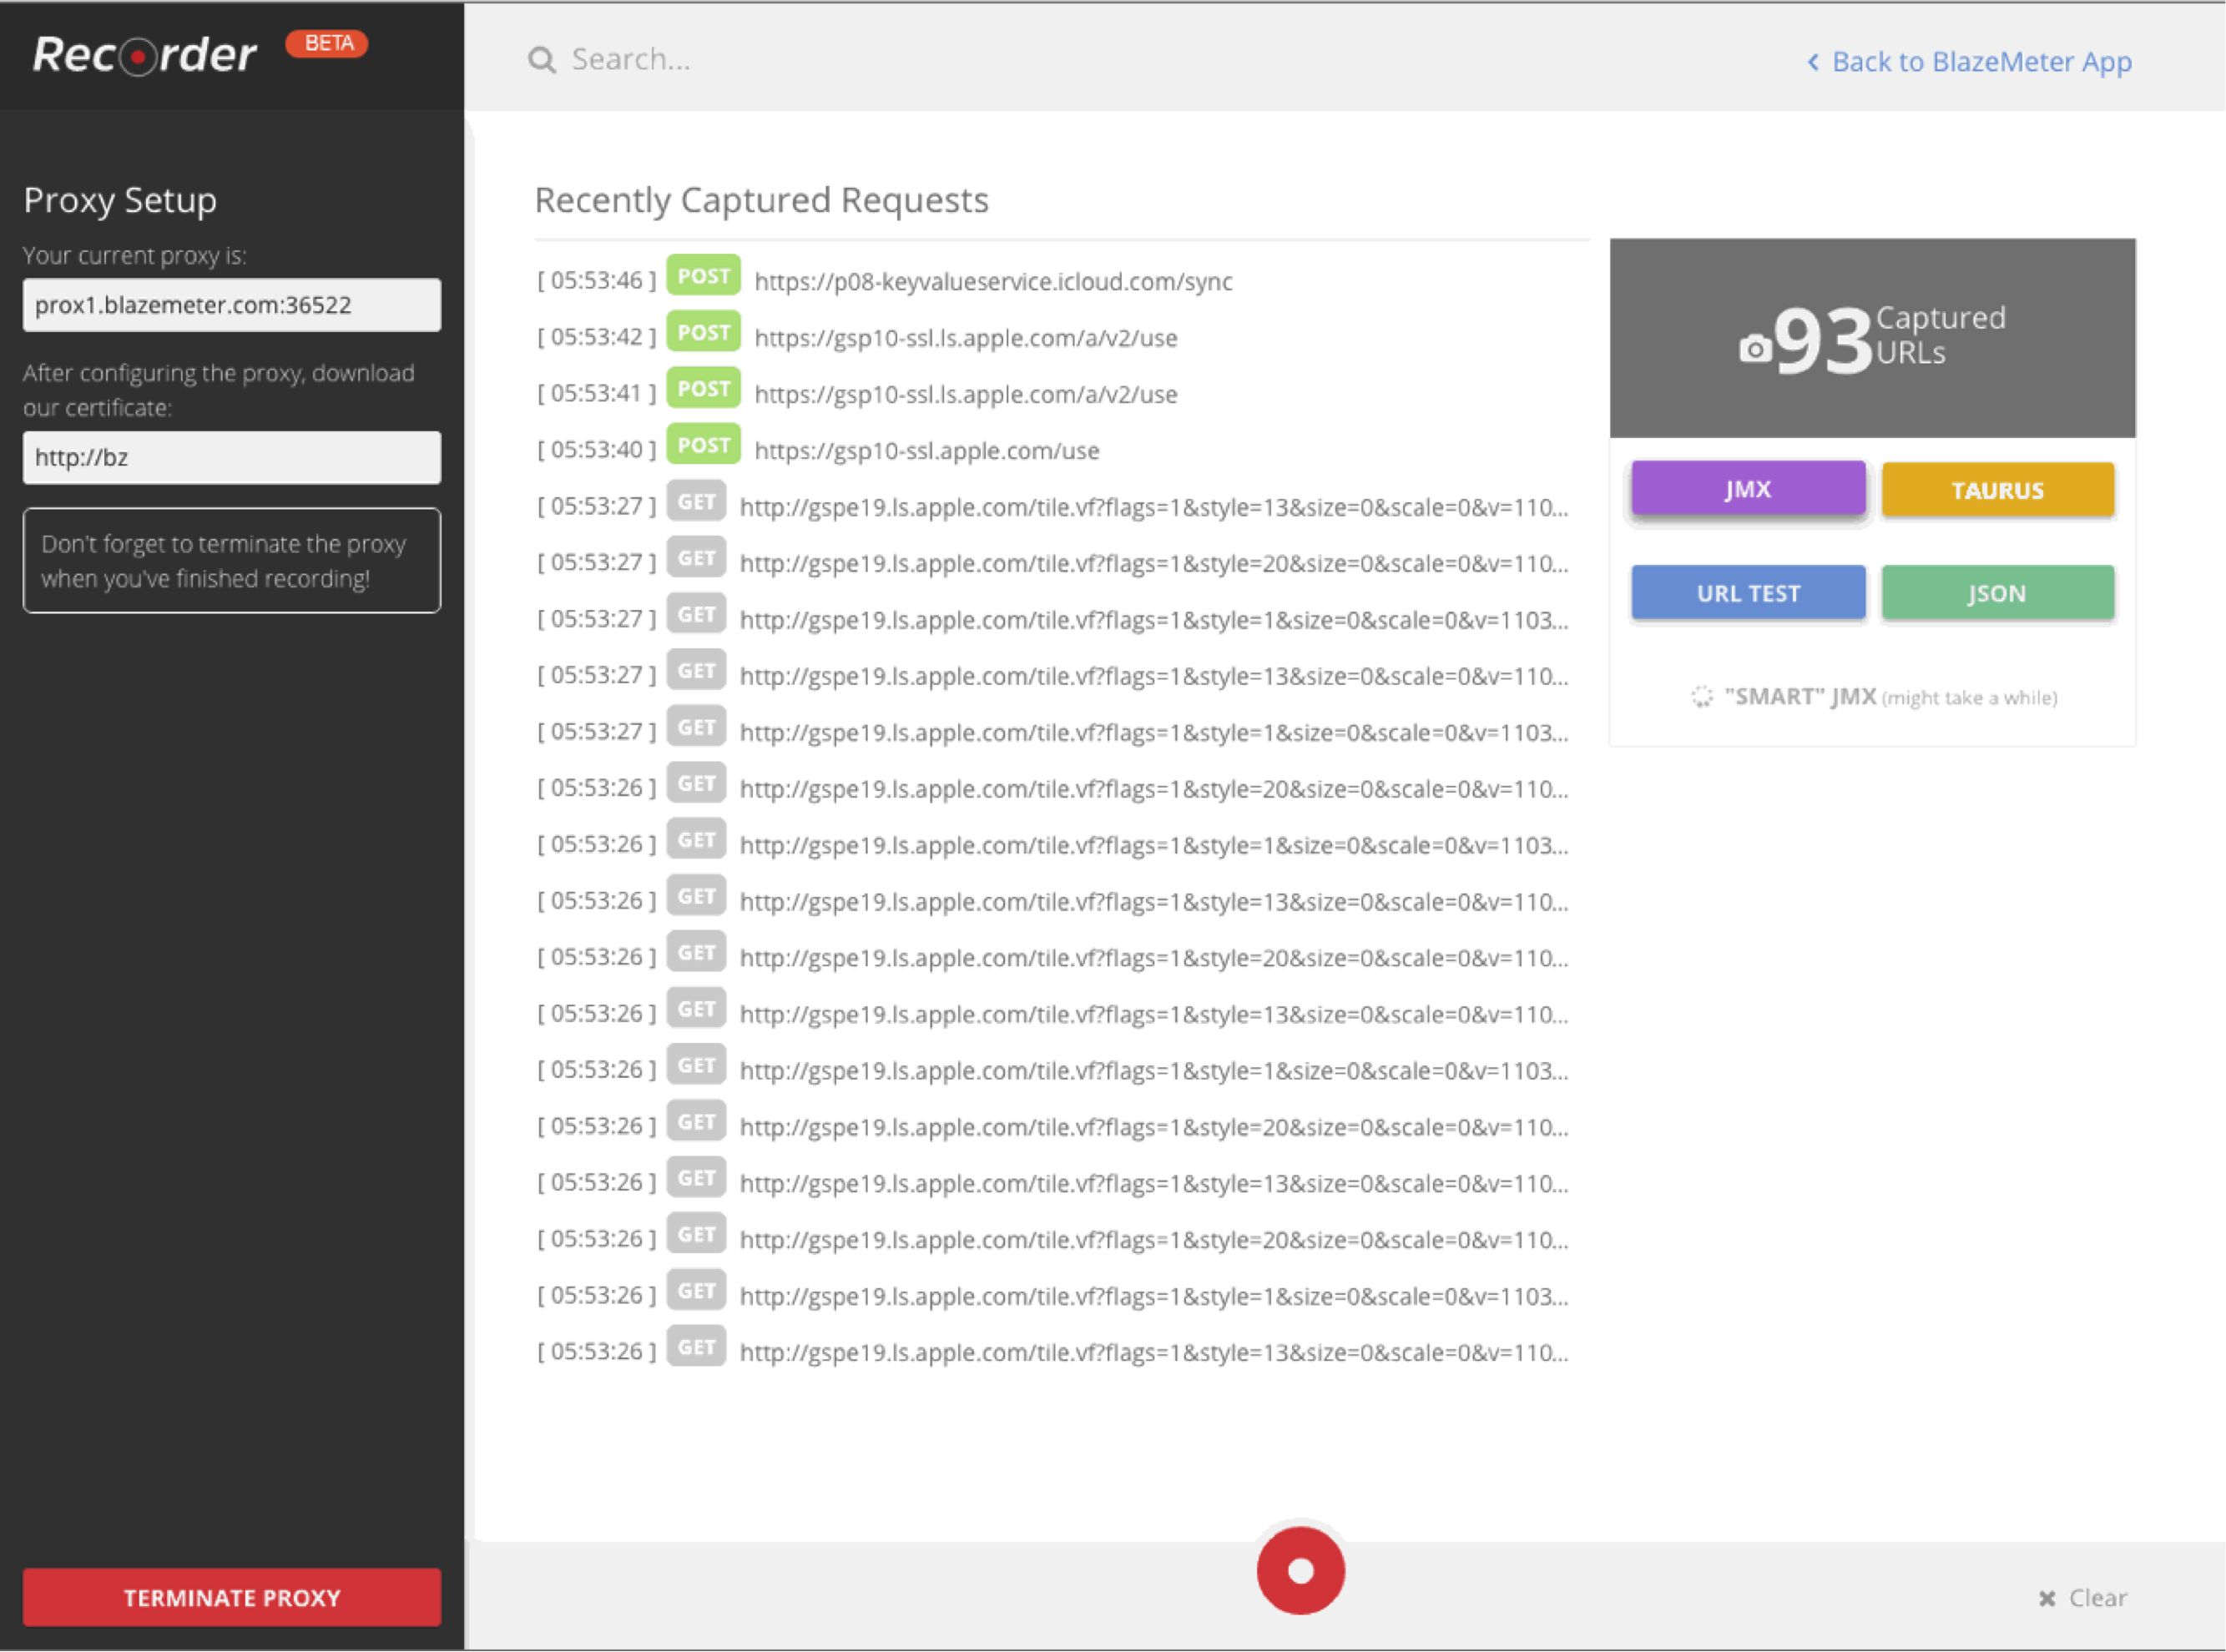Export as TAURUS

1998,490
